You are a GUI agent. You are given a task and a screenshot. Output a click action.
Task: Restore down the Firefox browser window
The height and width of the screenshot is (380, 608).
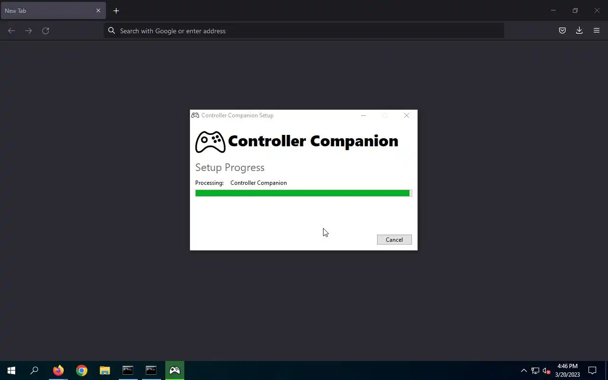click(575, 10)
